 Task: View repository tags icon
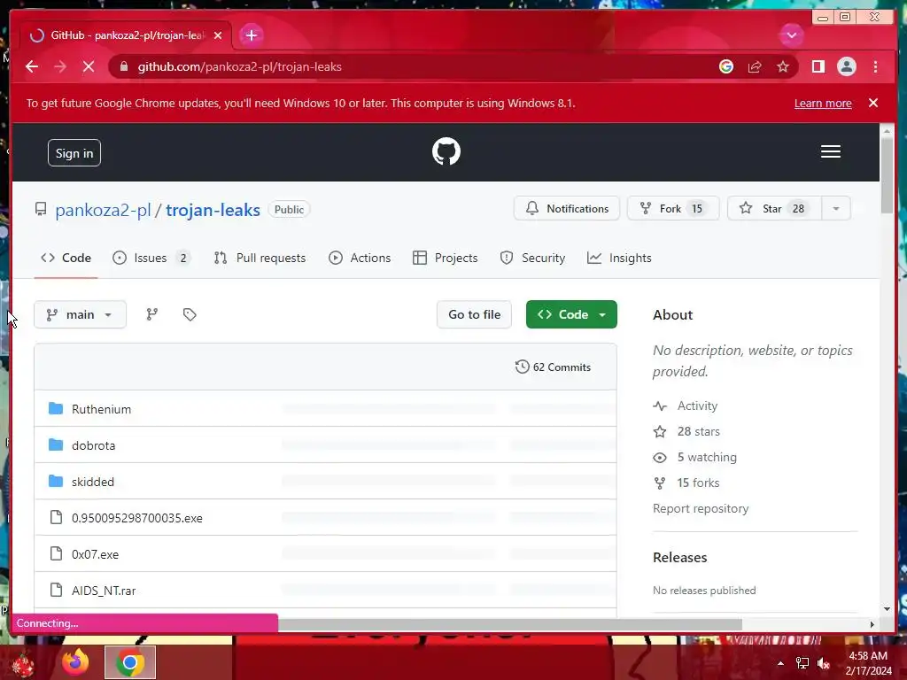pos(190,314)
